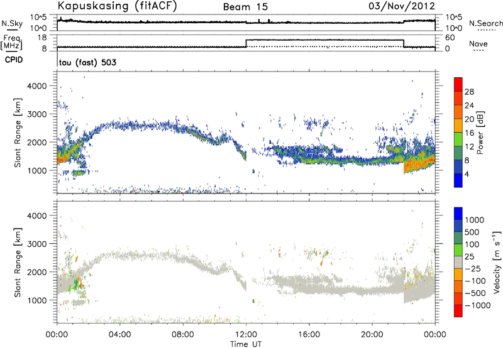Click the bright blue bottom Power colorbar segment
Viewport: 503px width, 348px height.
pos(458,180)
